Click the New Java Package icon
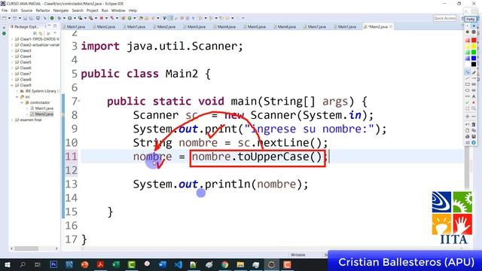Viewport: 482px width, 271px height. (x=124, y=18)
